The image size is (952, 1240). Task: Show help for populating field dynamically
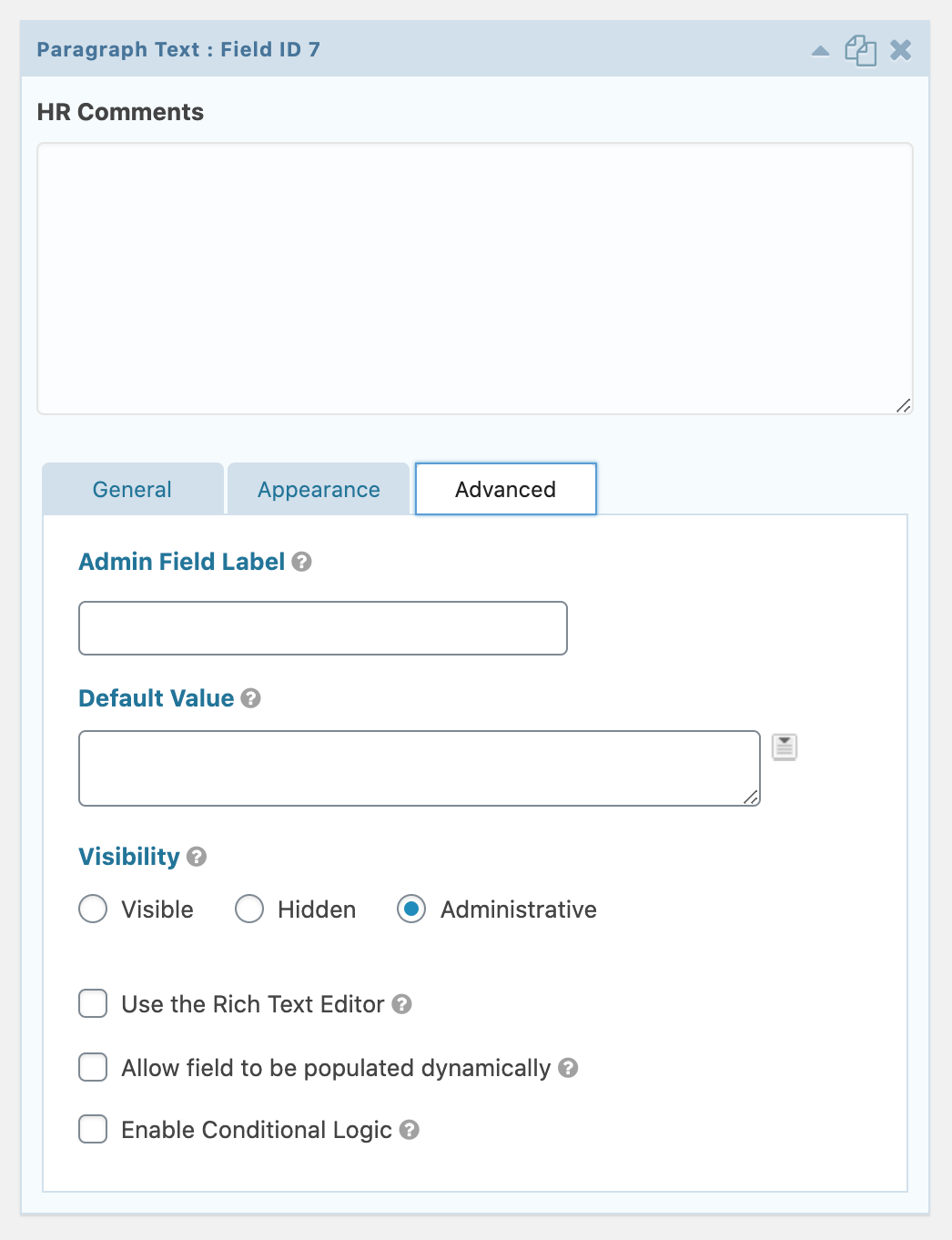(568, 1068)
